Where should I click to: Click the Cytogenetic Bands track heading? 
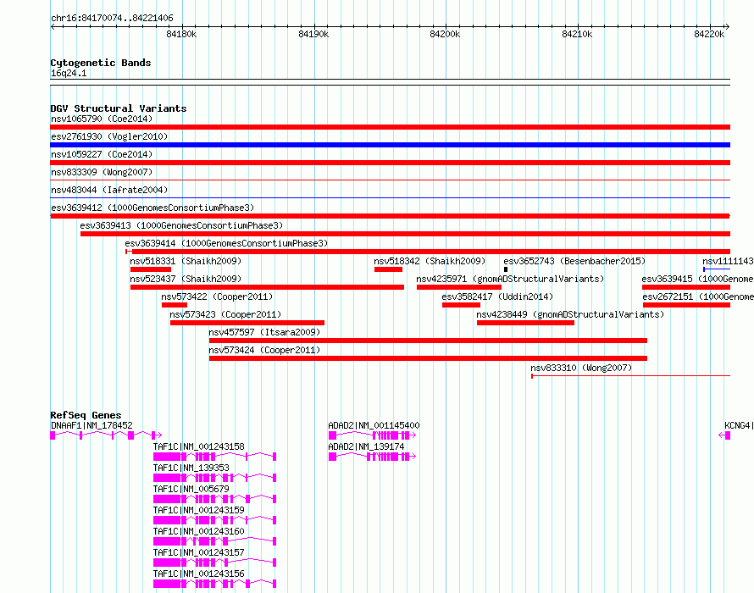[x=101, y=63]
